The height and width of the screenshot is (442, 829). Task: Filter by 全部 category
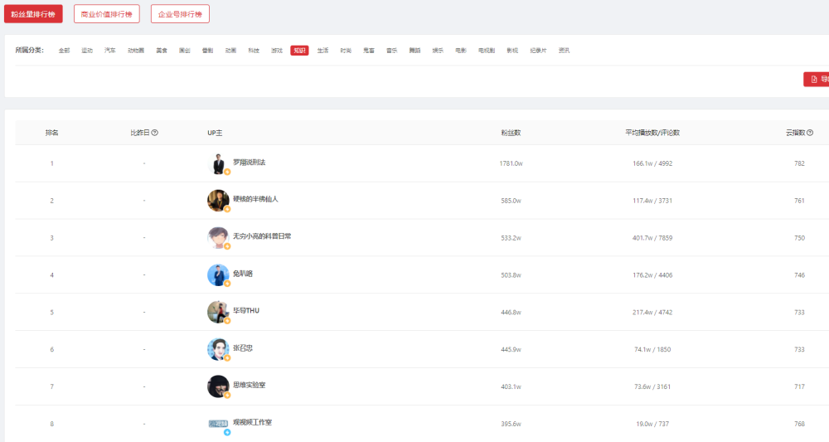tap(64, 51)
